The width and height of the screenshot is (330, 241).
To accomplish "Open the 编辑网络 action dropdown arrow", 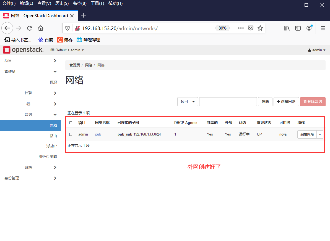I will (320, 134).
